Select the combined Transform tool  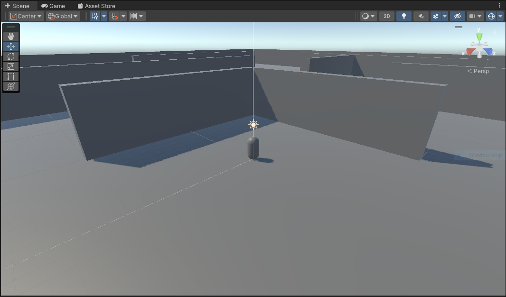(x=10, y=86)
